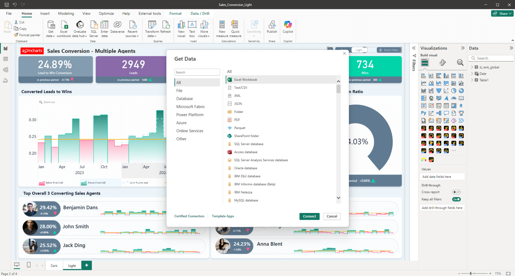Click the Format painter button
Viewport: 515px width, 276px height.
[x=27, y=35]
